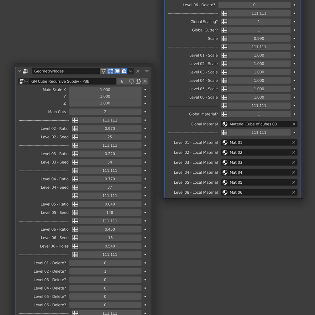Enable render visibility for the GeometryNodes modifier
315x315 pixels.
(x=124, y=71)
